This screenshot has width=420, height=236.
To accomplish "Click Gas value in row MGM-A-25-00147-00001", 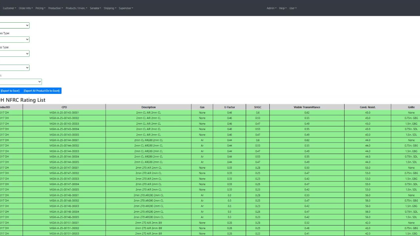I will click(202, 168).
